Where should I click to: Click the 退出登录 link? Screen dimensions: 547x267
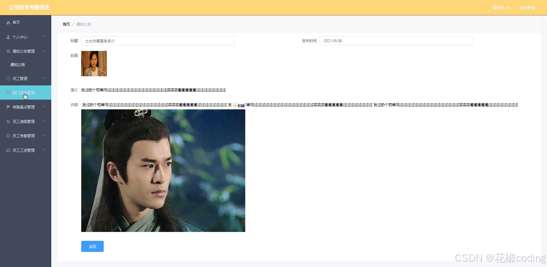pyautogui.click(x=527, y=8)
